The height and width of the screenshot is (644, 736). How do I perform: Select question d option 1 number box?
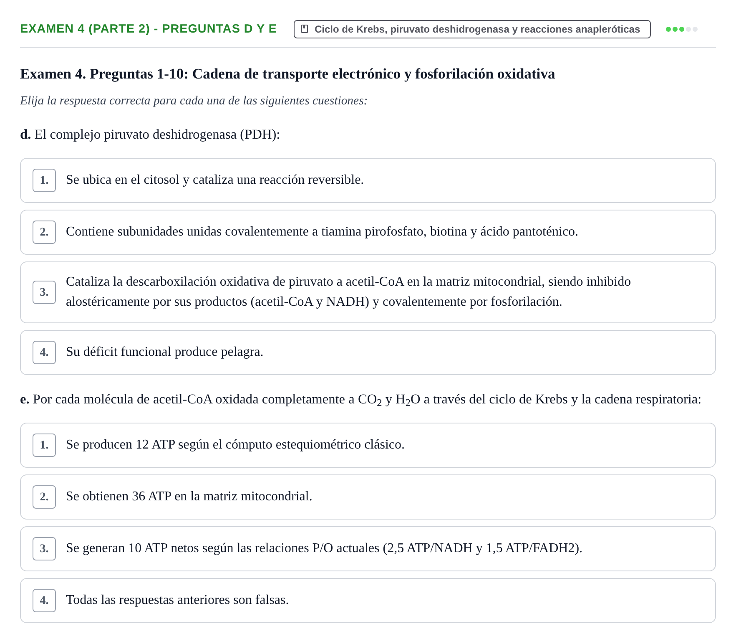[44, 180]
